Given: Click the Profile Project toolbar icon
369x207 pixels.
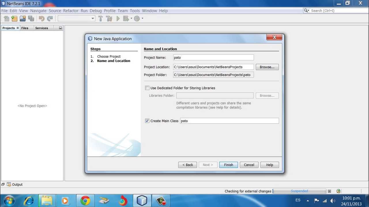Looking at the screenshot, I should click(x=137, y=18).
